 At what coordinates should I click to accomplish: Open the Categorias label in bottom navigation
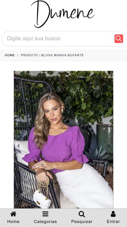coord(45,222)
